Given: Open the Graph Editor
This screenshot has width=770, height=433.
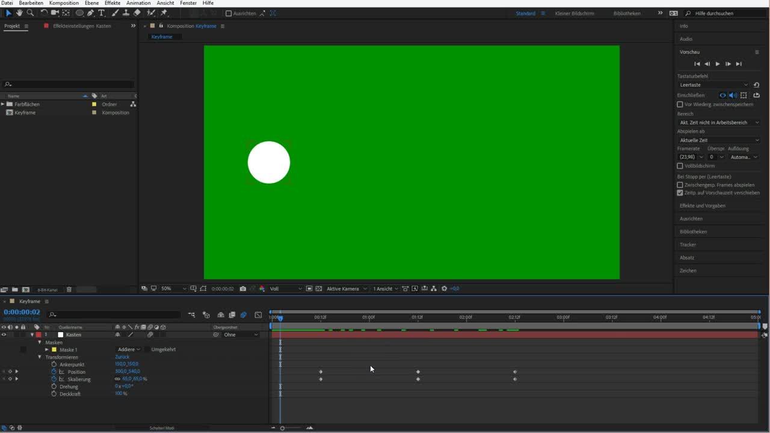Looking at the screenshot, I should pyautogui.click(x=259, y=315).
